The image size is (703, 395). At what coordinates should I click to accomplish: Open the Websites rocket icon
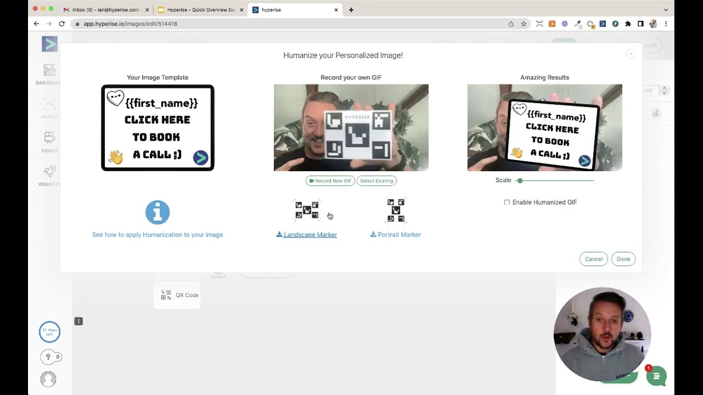point(49,172)
